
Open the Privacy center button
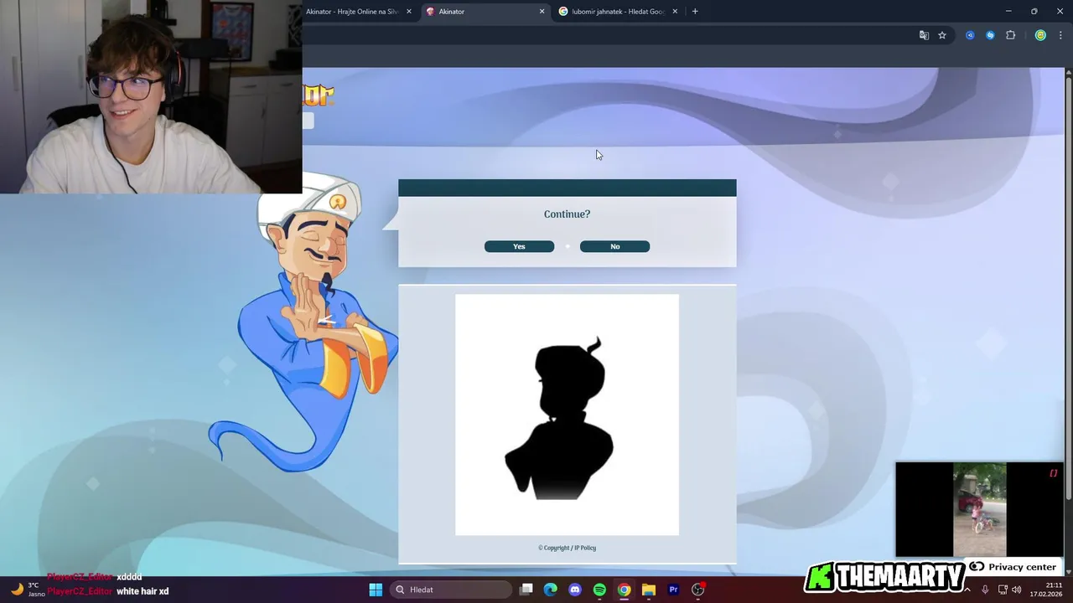pyautogui.click(x=1013, y=567)
